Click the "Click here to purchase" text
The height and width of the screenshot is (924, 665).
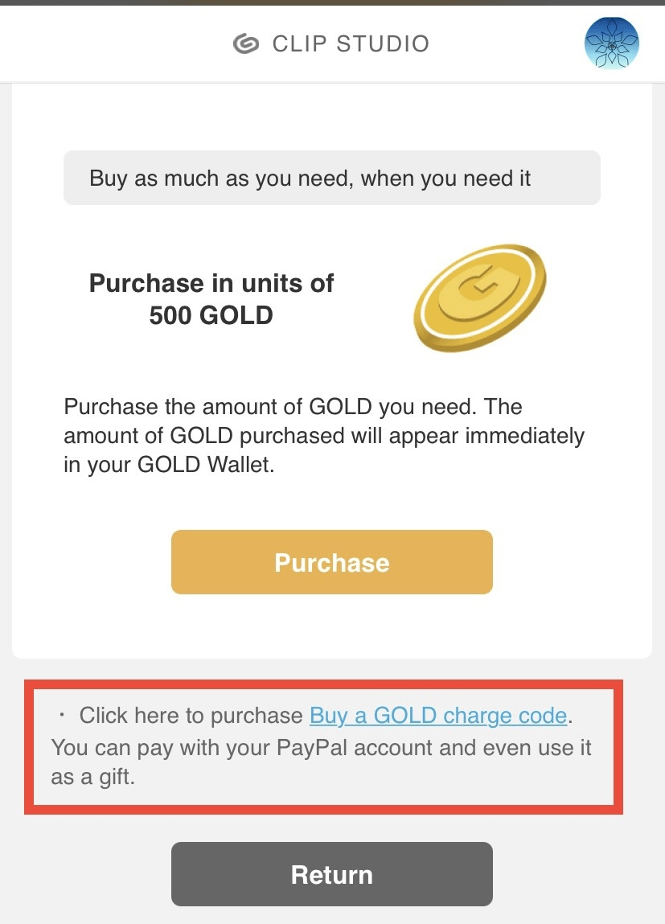pos(191,716)
